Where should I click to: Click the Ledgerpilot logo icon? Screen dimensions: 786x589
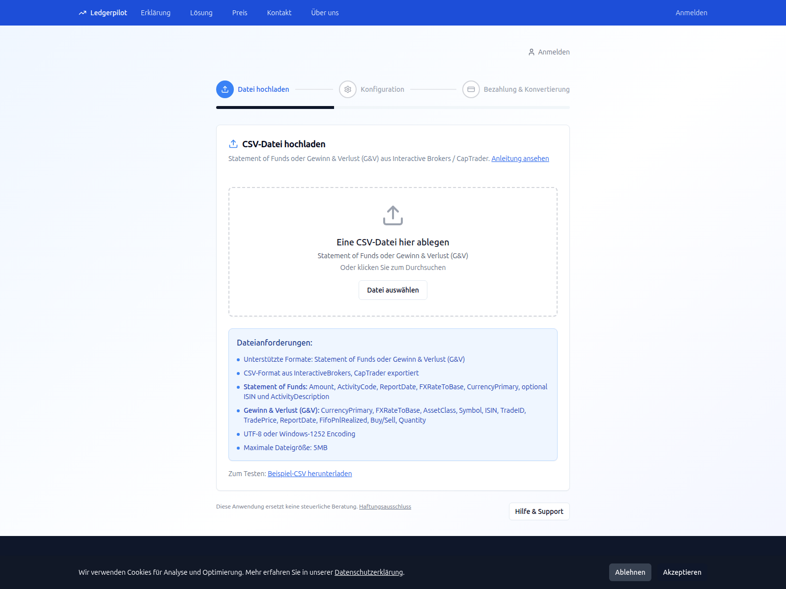coord(83,13)
